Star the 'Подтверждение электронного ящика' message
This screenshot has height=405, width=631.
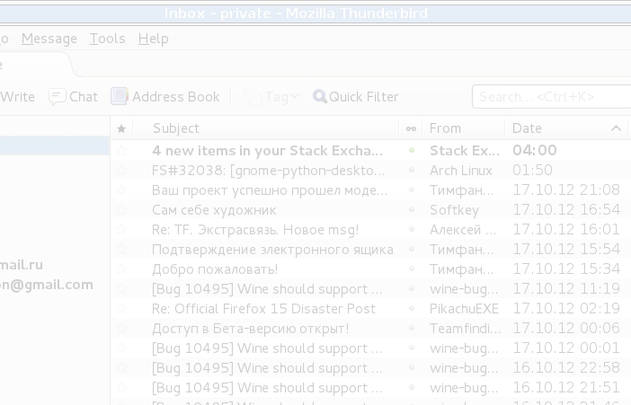point(121,249)
